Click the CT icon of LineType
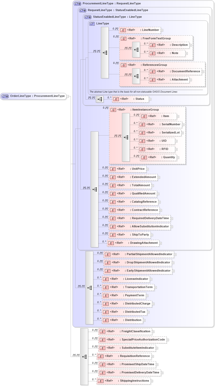 (x=91, y=23)
